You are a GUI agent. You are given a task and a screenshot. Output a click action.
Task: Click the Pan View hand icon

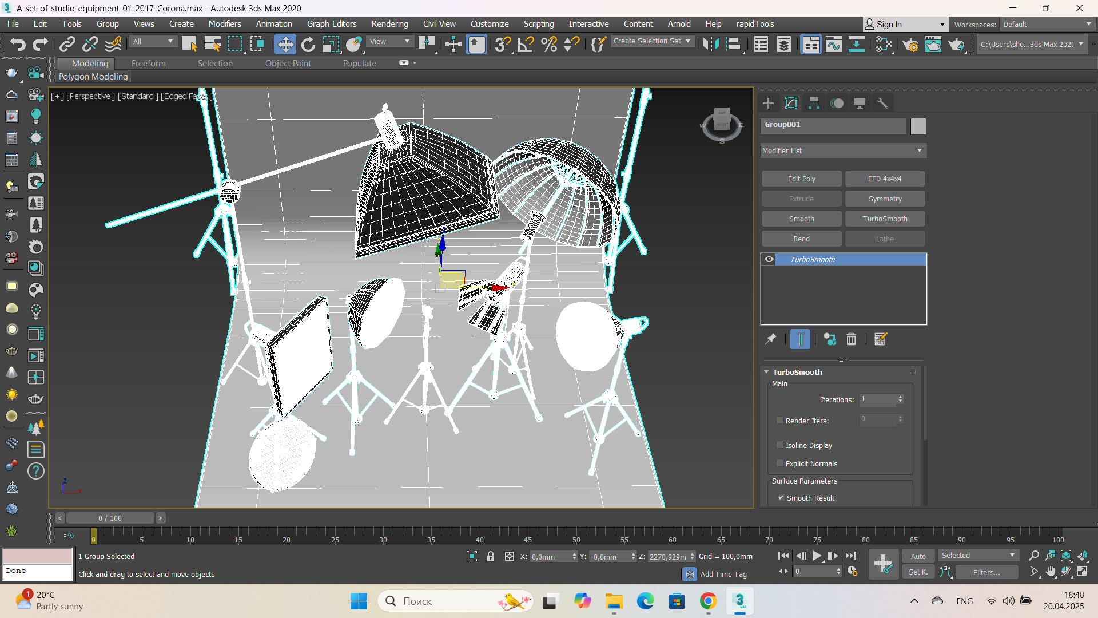click(1050, 572)
